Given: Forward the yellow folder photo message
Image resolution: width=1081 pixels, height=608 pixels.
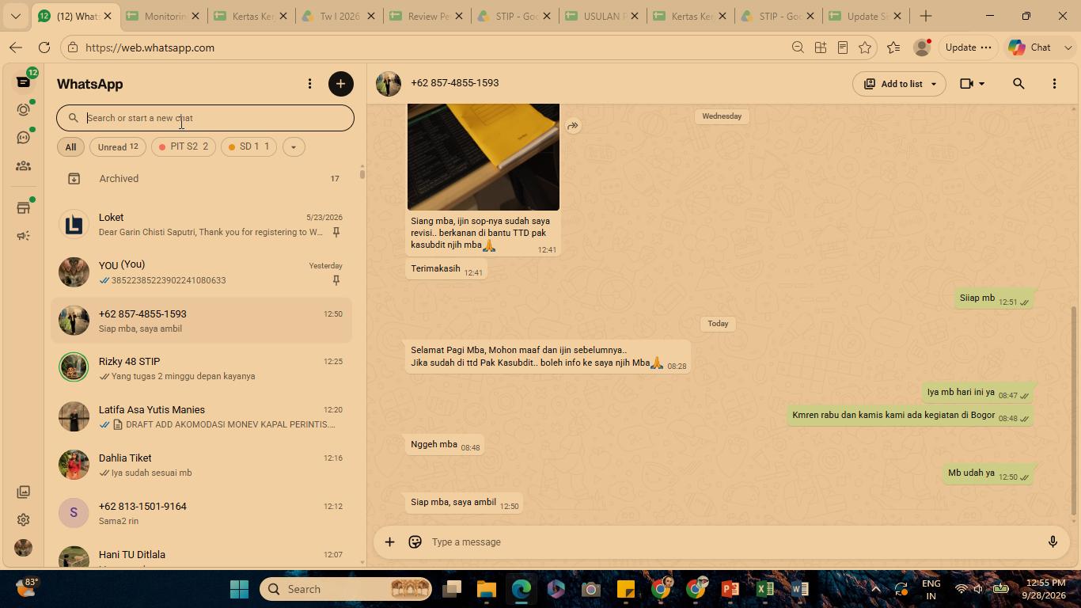Looking at the screenshot, I should pos(573,126).
